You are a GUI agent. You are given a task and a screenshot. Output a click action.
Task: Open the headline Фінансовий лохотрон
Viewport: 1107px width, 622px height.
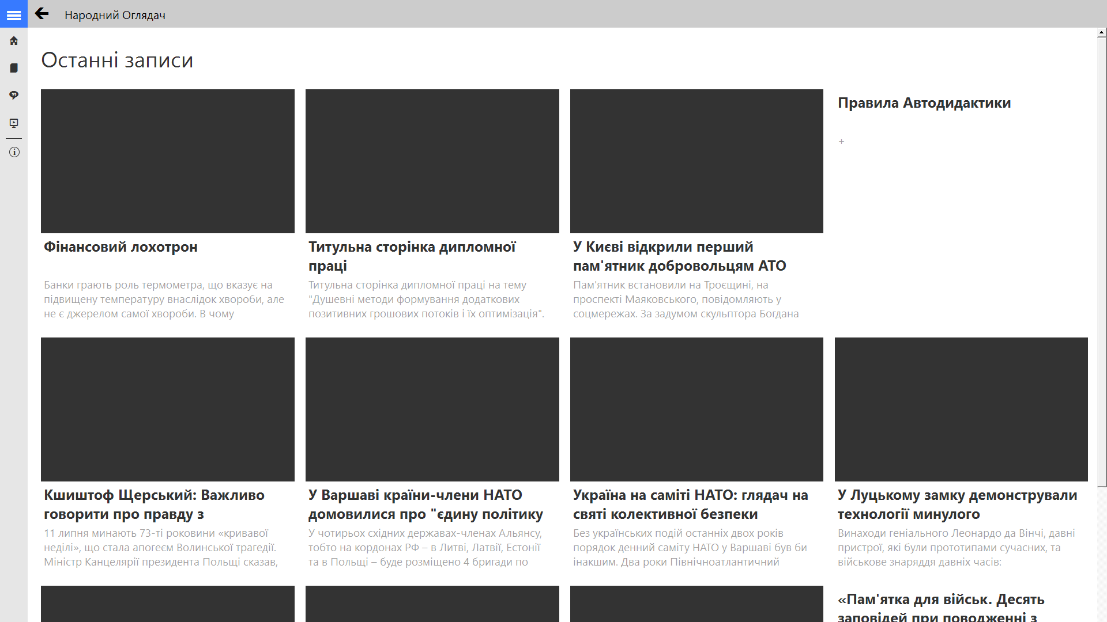tap(121, 247)
